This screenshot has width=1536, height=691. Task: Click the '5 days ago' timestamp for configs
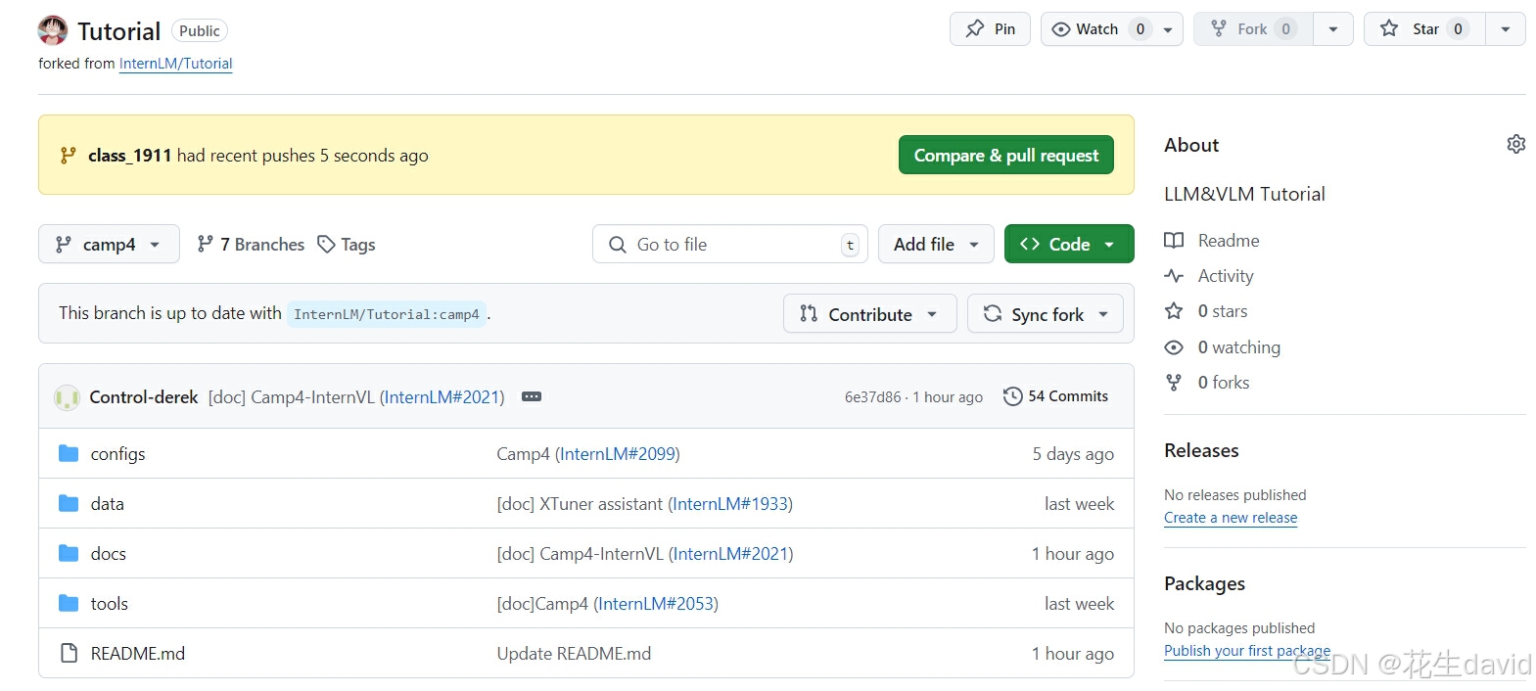pyautogui.click(x=1073, y=454)
